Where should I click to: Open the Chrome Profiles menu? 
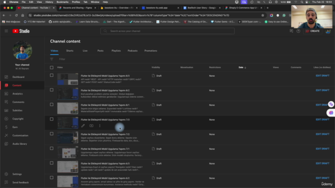[76, 2]
